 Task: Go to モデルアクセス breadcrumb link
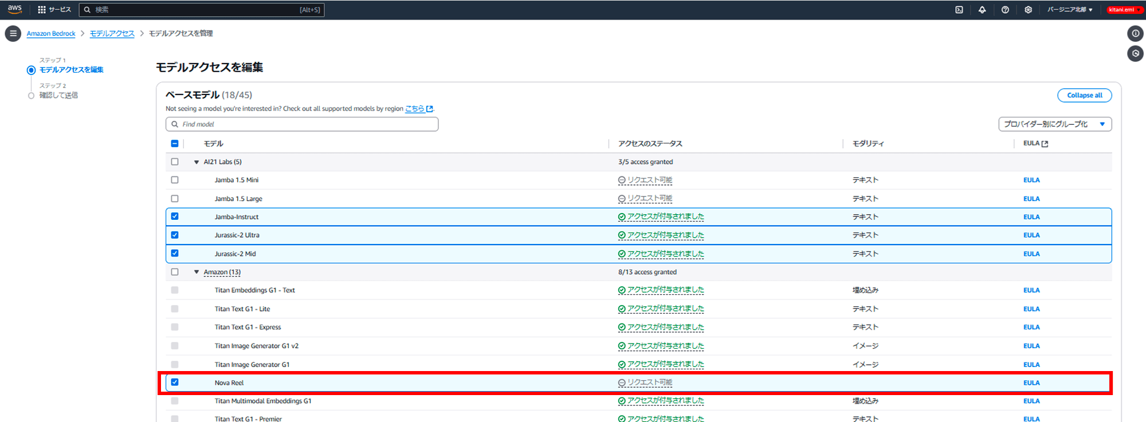(112, 34)
